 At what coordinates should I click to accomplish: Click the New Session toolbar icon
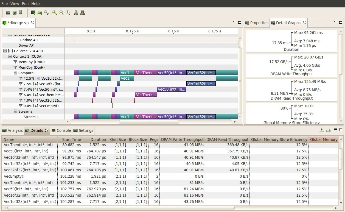(x=8, y=13)
